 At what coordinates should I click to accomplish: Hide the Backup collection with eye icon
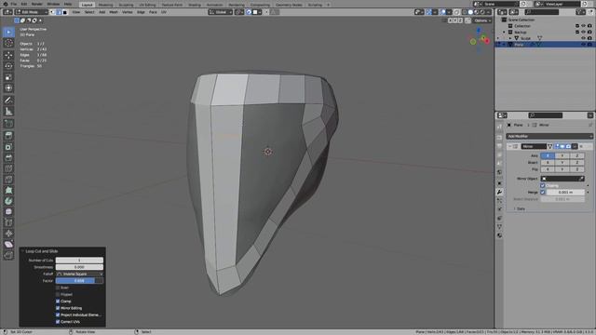pos(583,32)
